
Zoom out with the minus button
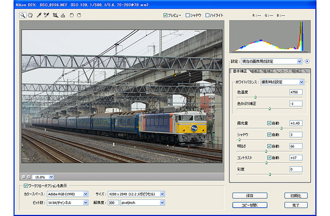[x=24, y=177]
